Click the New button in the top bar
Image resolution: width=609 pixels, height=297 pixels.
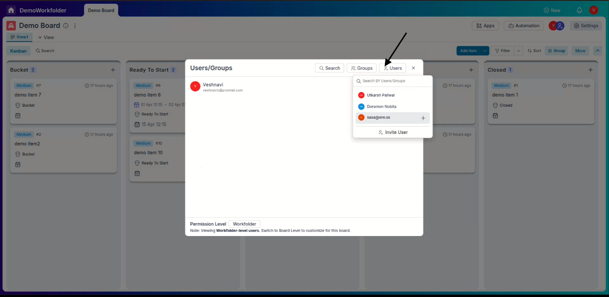tap(552, 10)
